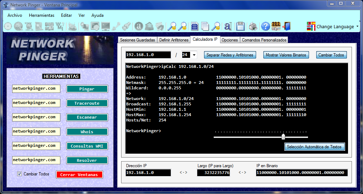This screenshot has height=194, width=363.
Task: Click the Dirección IP input field
Action: (148, 173)
